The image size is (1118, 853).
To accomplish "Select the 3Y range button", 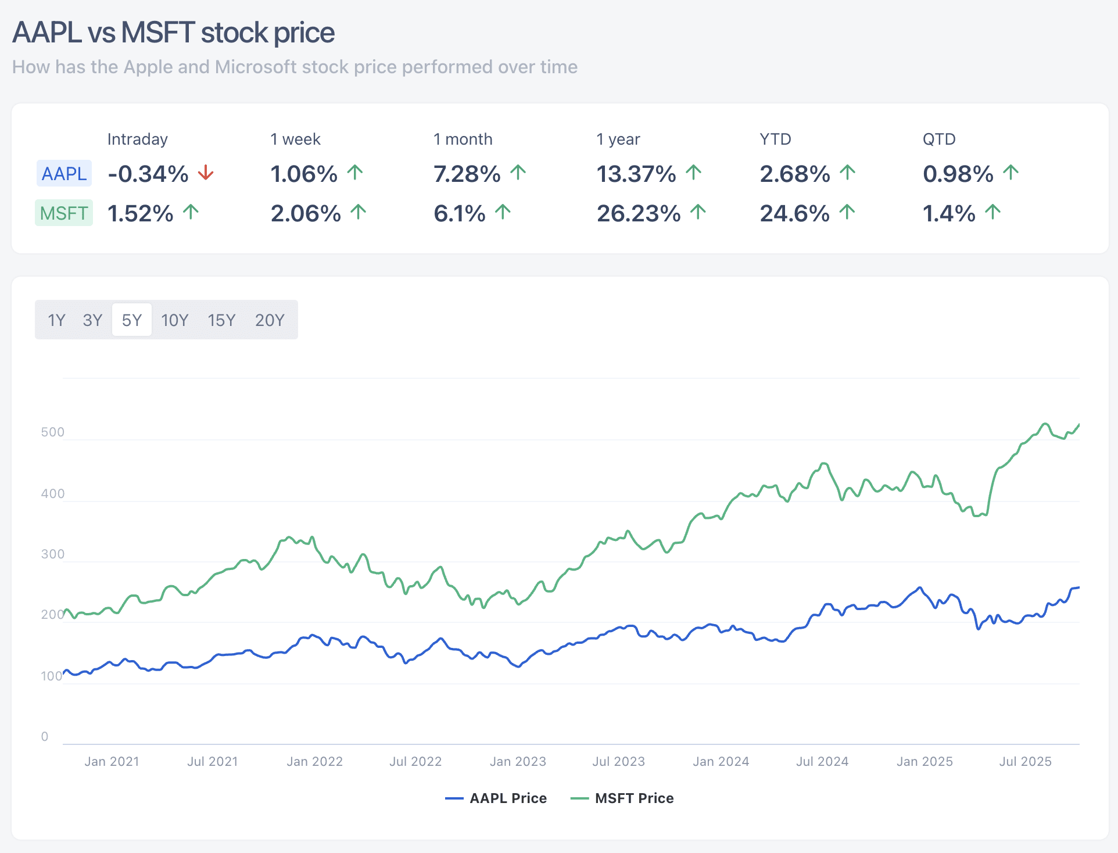I will coord(92,319).
